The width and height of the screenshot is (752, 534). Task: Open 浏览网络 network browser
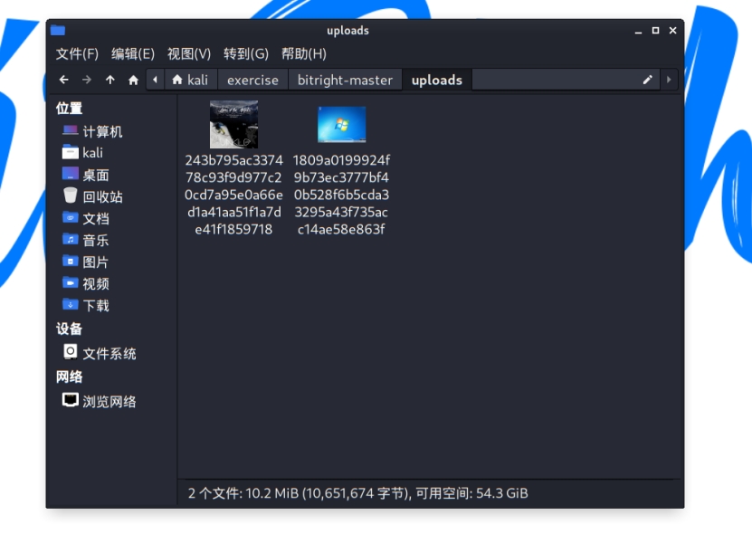(109, 401)
